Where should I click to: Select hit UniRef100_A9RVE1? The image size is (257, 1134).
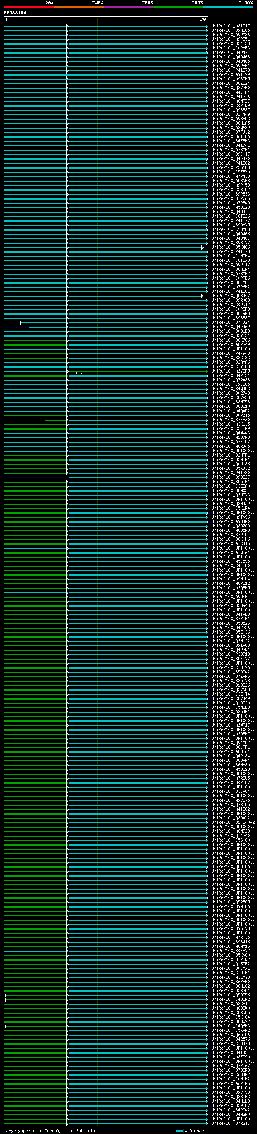[230, 66]
